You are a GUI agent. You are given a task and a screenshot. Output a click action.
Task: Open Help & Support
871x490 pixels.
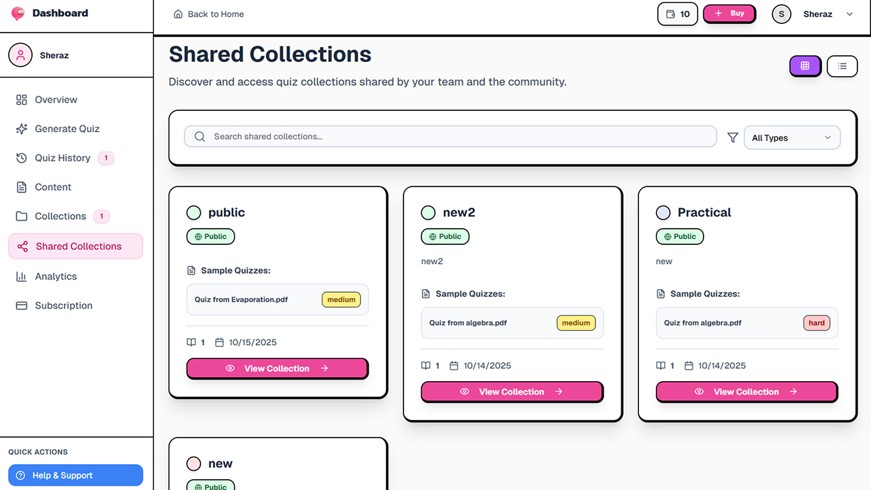click(76, 475)
